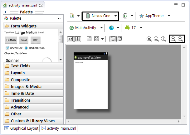Toggle the align top-left parent button

[x=113, y=39]
